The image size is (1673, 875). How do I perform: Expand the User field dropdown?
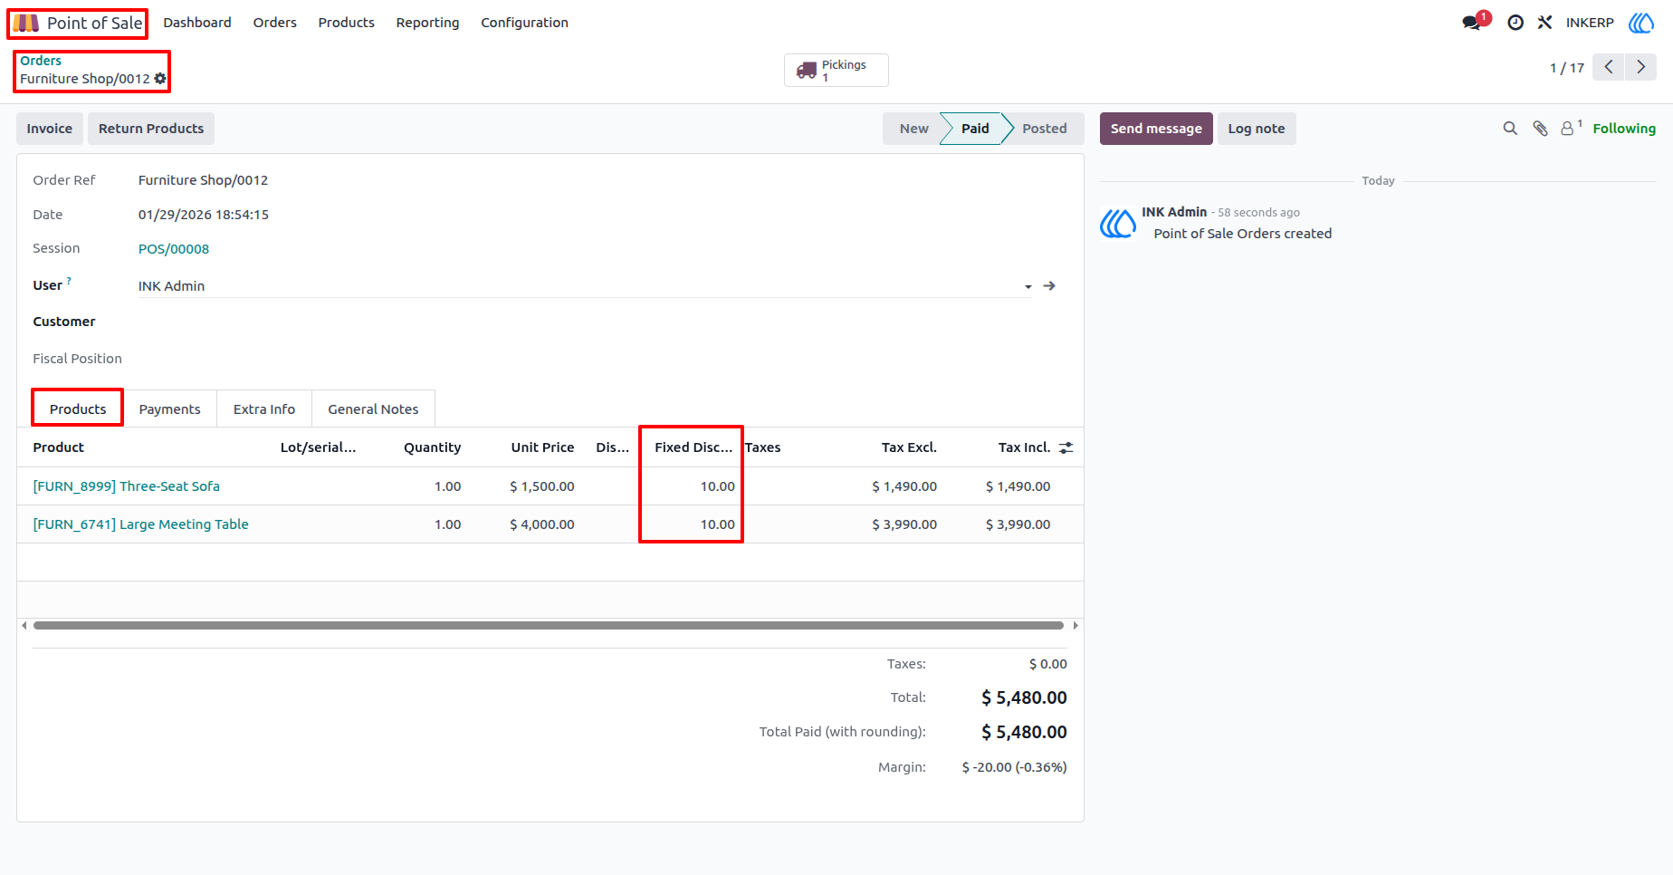[1028, 287]
